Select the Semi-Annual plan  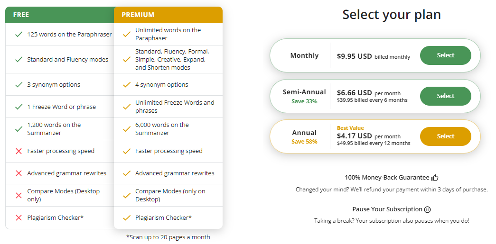(445, 96)
